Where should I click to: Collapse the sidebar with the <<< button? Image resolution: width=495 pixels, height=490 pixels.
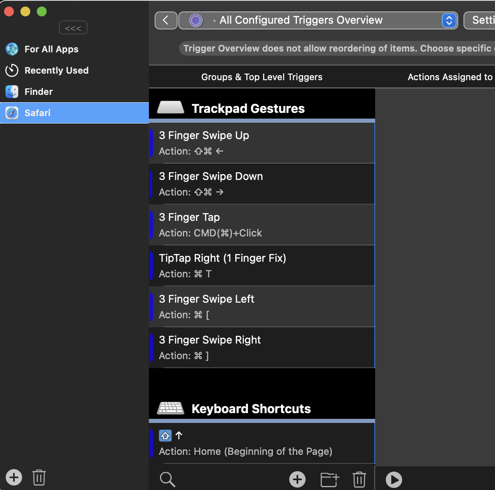click(73, 28)
